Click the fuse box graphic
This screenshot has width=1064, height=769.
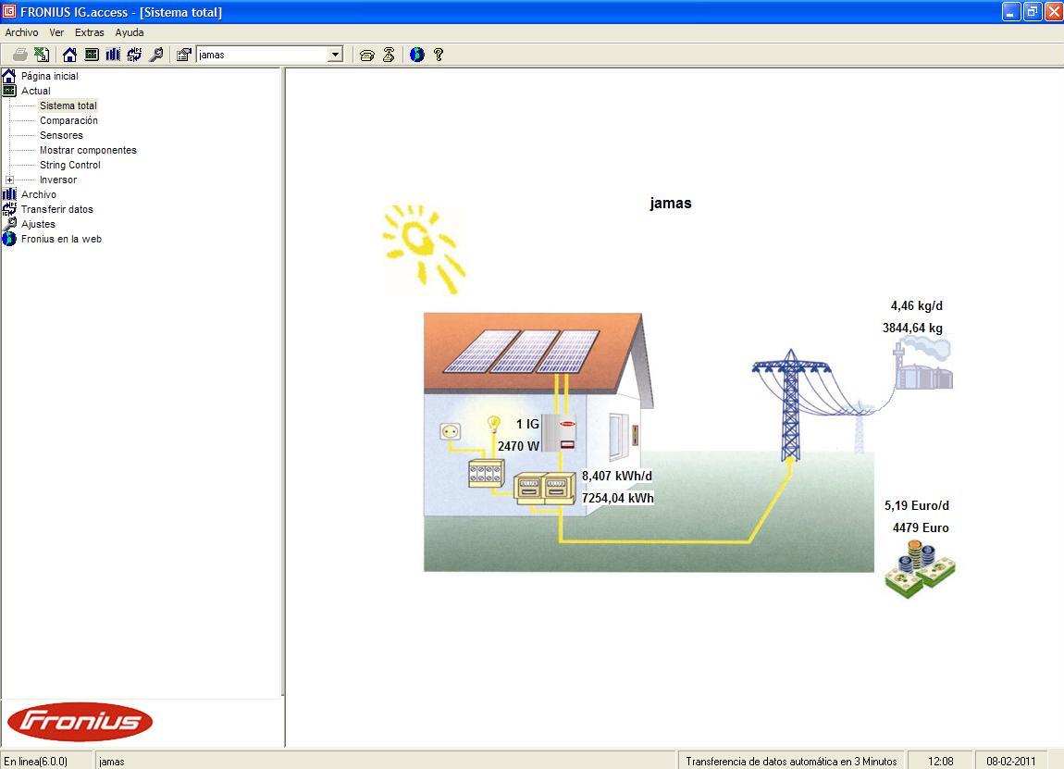pos(487,474)
